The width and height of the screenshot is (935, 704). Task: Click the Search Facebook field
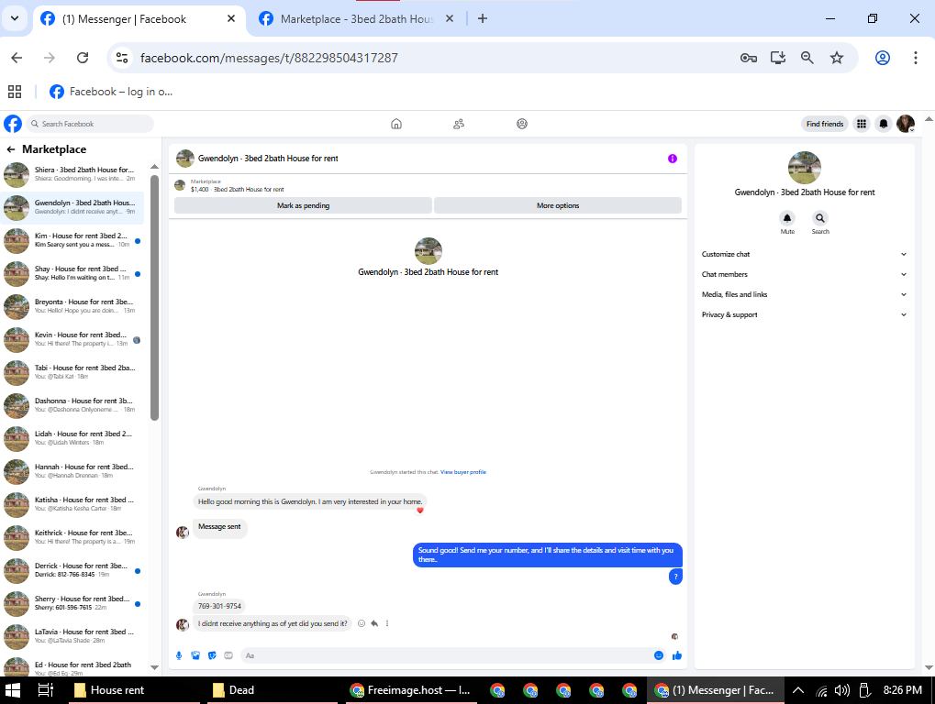pos(90,124)
